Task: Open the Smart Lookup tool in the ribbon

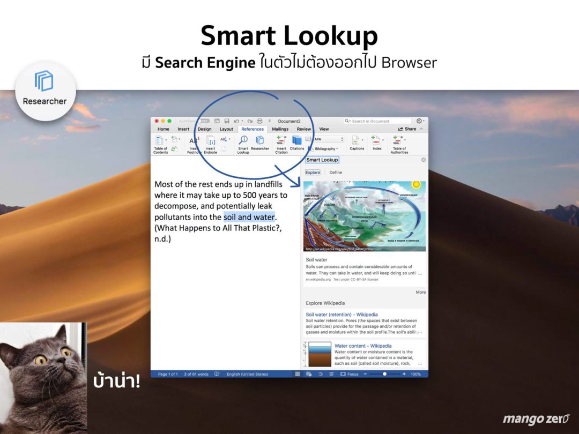Action: click(x=243, y=141)
